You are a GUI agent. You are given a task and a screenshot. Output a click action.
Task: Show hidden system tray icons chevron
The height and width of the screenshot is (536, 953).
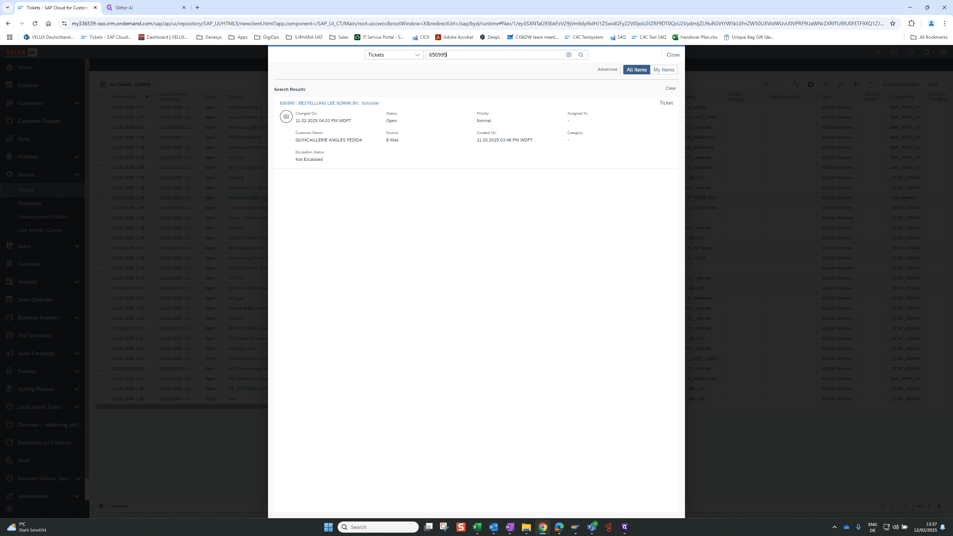[835, 527]
